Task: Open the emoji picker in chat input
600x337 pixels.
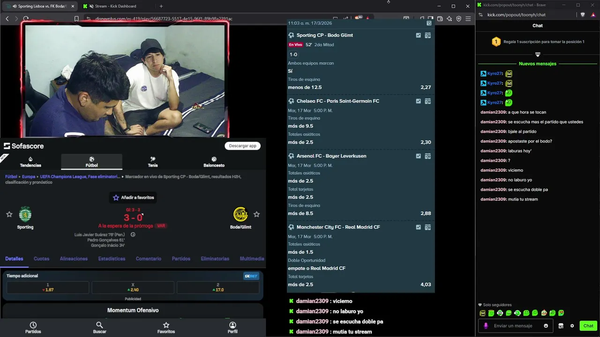Action: [546, 326]
